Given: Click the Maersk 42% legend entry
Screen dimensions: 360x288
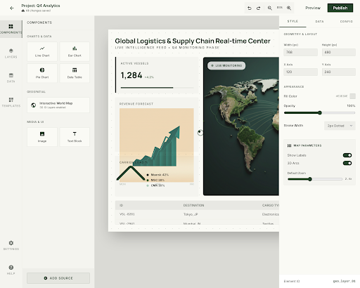Looking at the screenshot, I should 157,175.
